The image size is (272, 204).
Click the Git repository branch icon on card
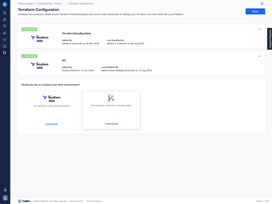[111, 98]
